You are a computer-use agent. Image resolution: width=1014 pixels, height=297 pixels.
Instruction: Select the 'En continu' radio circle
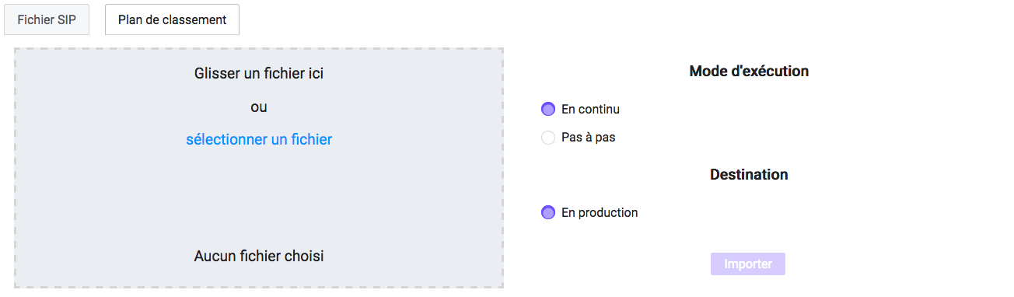tap(548, 109)
